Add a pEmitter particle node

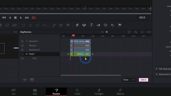(54, 25)
